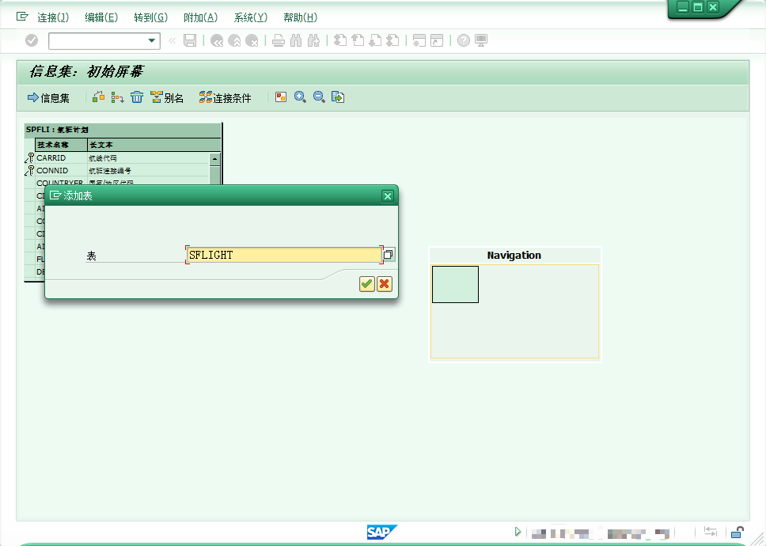Click the SPFLI table scroll-up arrow
766x546 pixels.
click(x=214, y=159)
